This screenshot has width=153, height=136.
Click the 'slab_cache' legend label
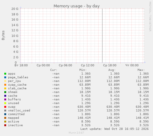coord(17,88)
